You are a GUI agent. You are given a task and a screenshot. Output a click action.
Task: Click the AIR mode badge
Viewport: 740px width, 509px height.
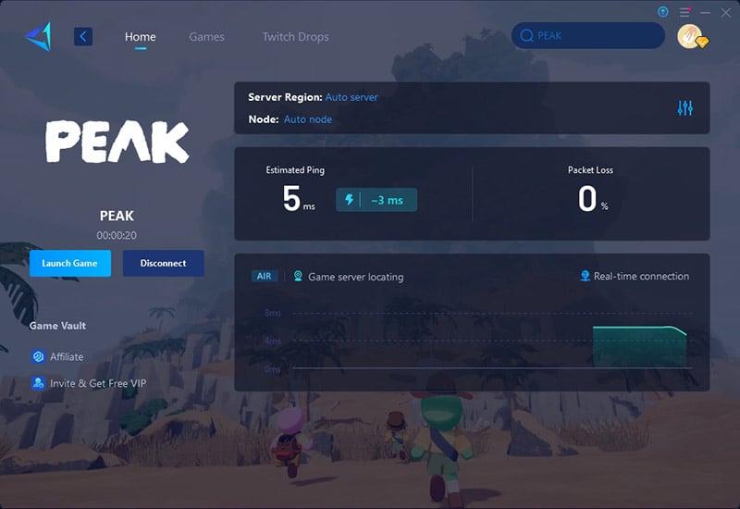(265, 276)
